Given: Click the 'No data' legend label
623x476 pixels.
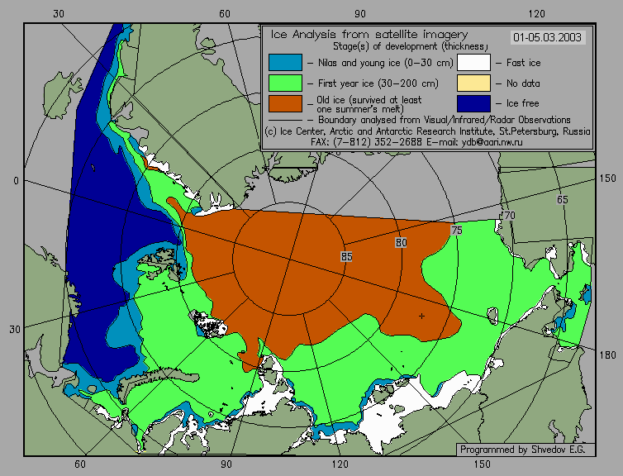Looking at the screenshot, I should (523, 83).
